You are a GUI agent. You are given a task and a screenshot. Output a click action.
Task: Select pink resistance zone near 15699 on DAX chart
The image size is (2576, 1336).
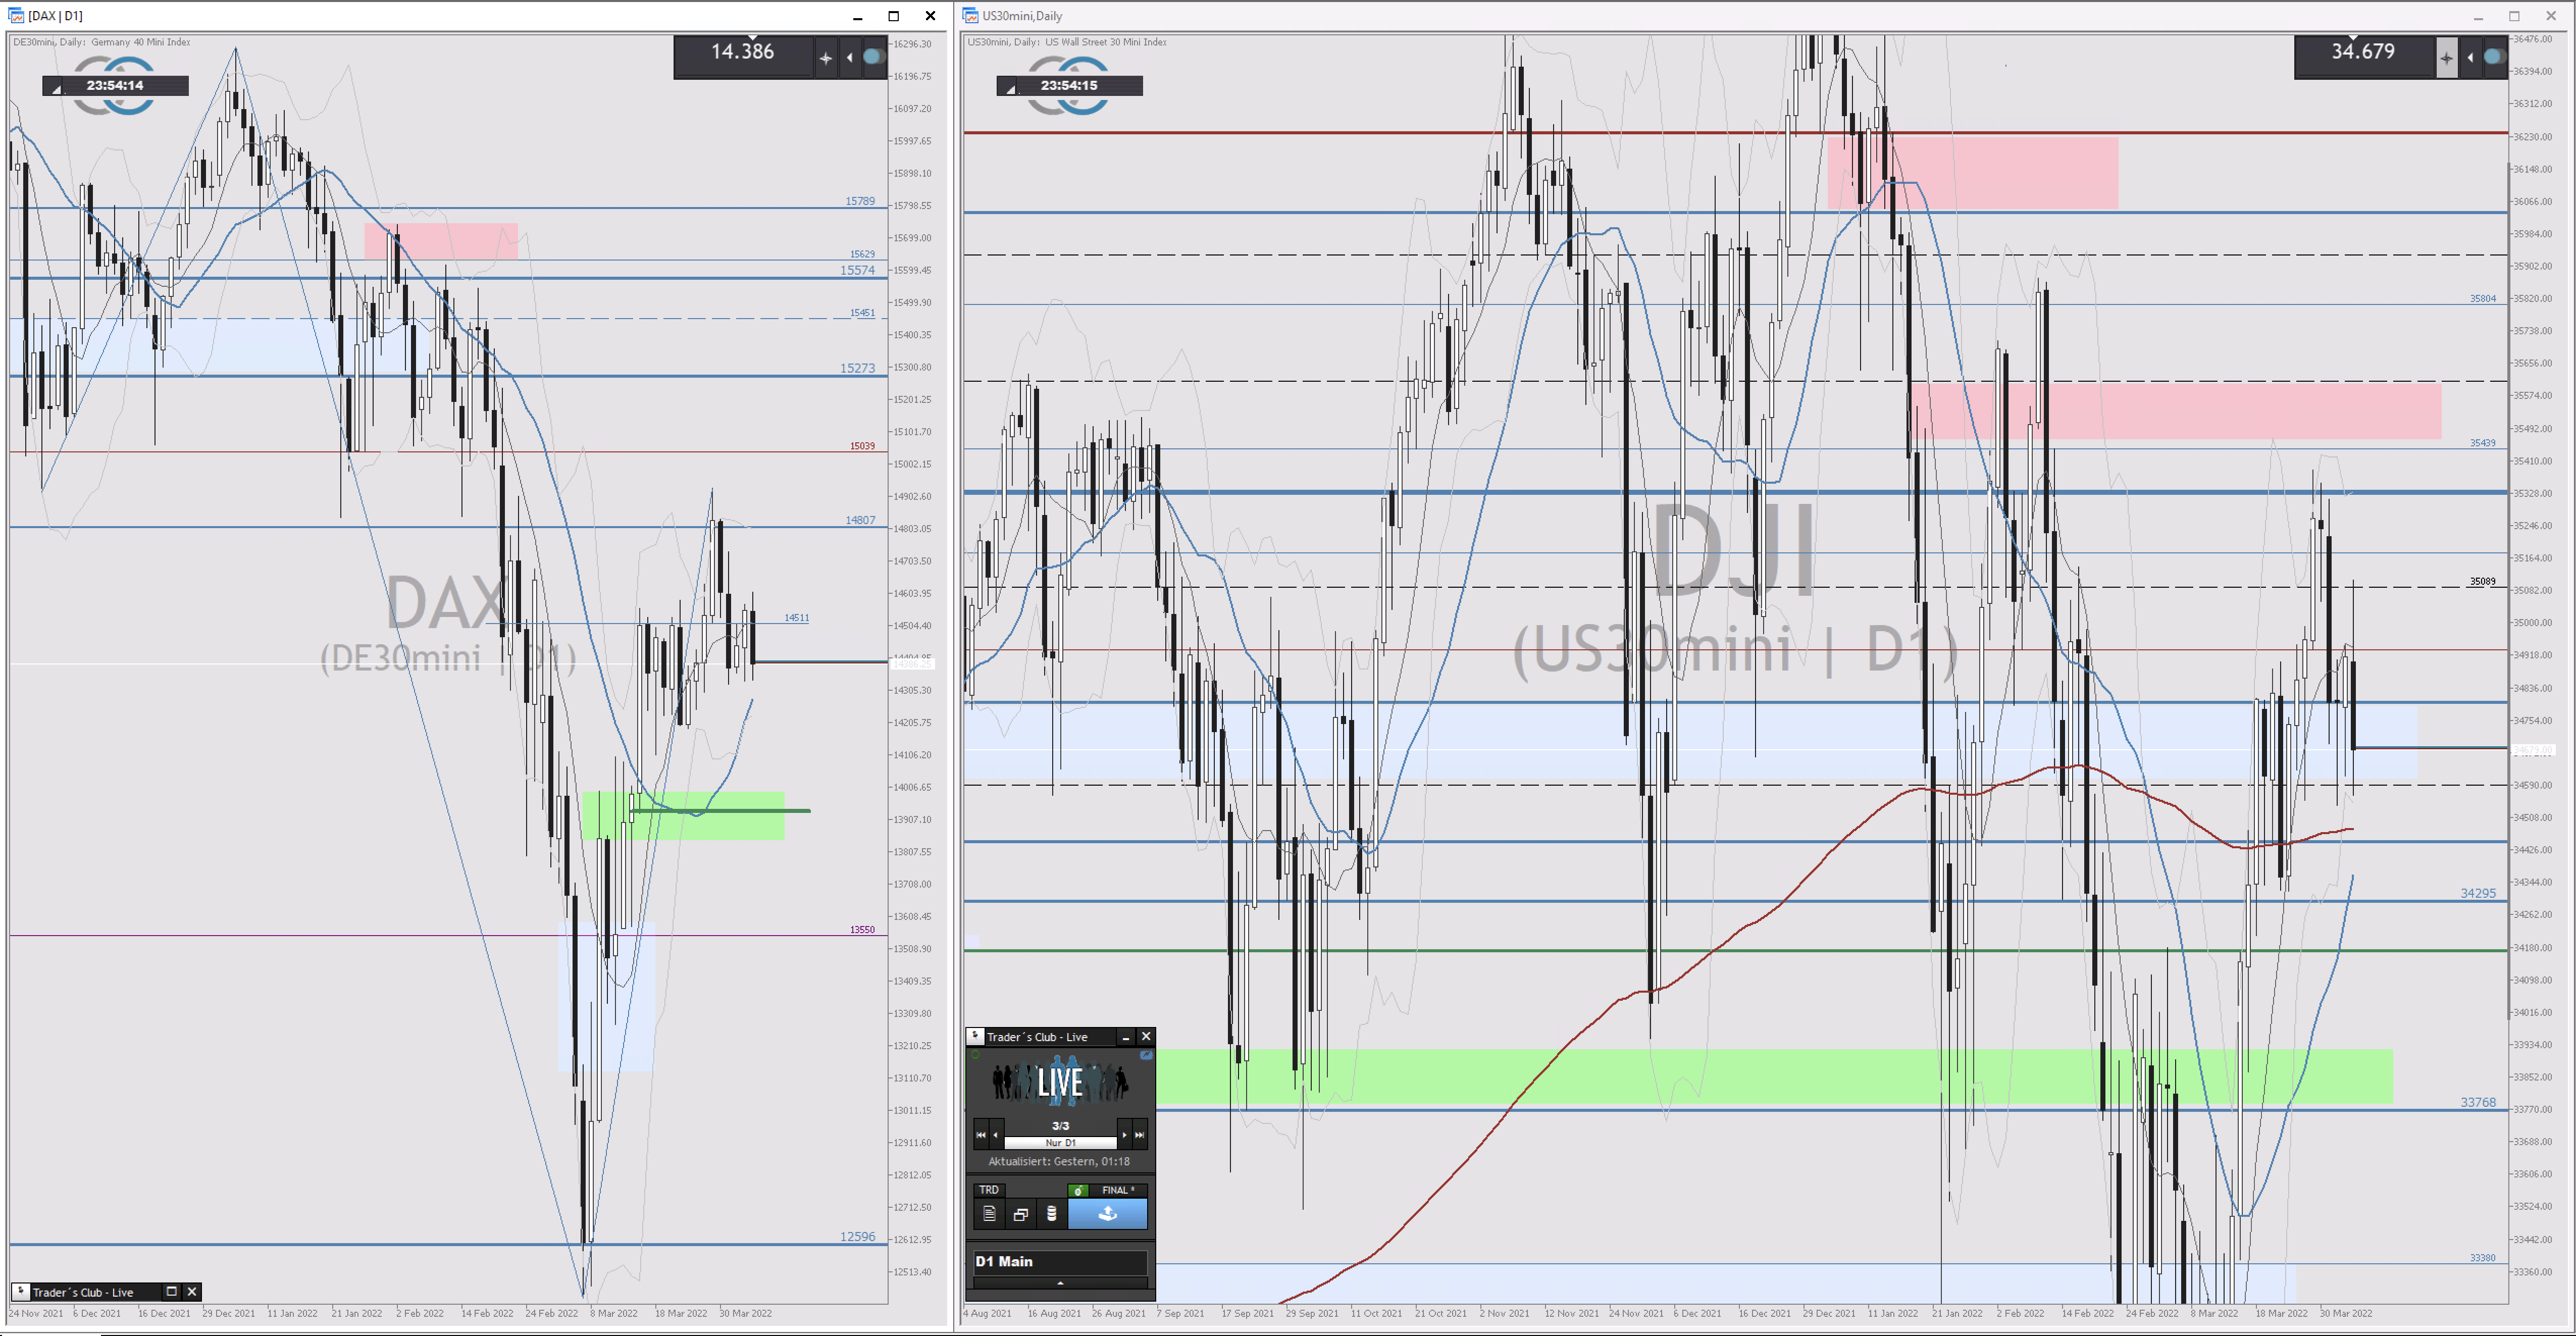[x=440, y=241]
